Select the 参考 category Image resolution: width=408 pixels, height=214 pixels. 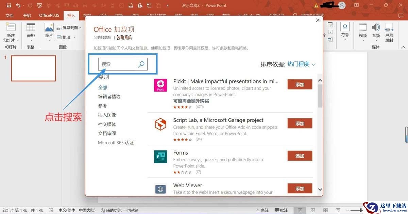[103, 106]
